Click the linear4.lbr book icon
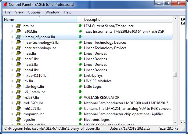 click(x=18, y=70)
